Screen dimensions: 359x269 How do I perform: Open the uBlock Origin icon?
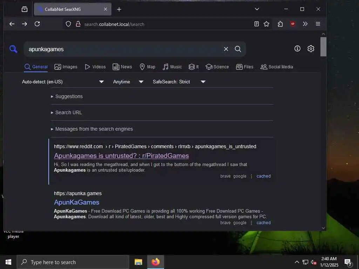click(x=293, y=24)
